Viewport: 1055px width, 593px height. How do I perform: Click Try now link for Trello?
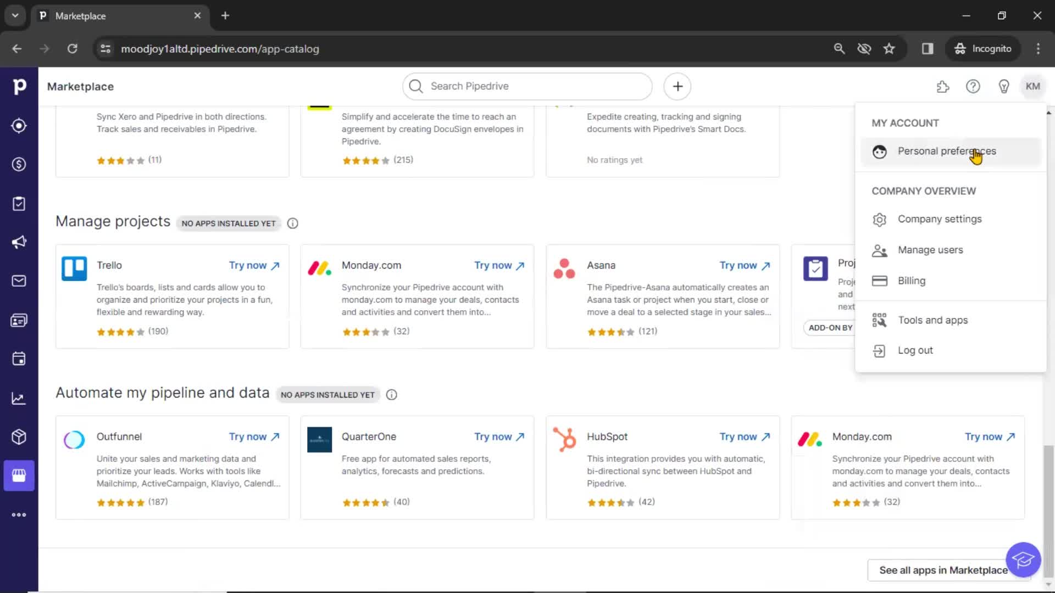coord(254,265)
